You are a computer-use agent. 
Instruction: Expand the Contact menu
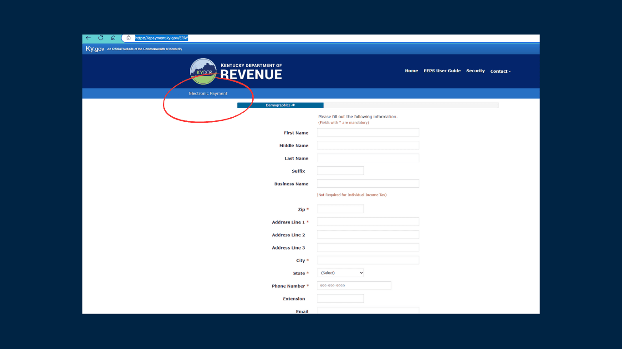(500, 71)
